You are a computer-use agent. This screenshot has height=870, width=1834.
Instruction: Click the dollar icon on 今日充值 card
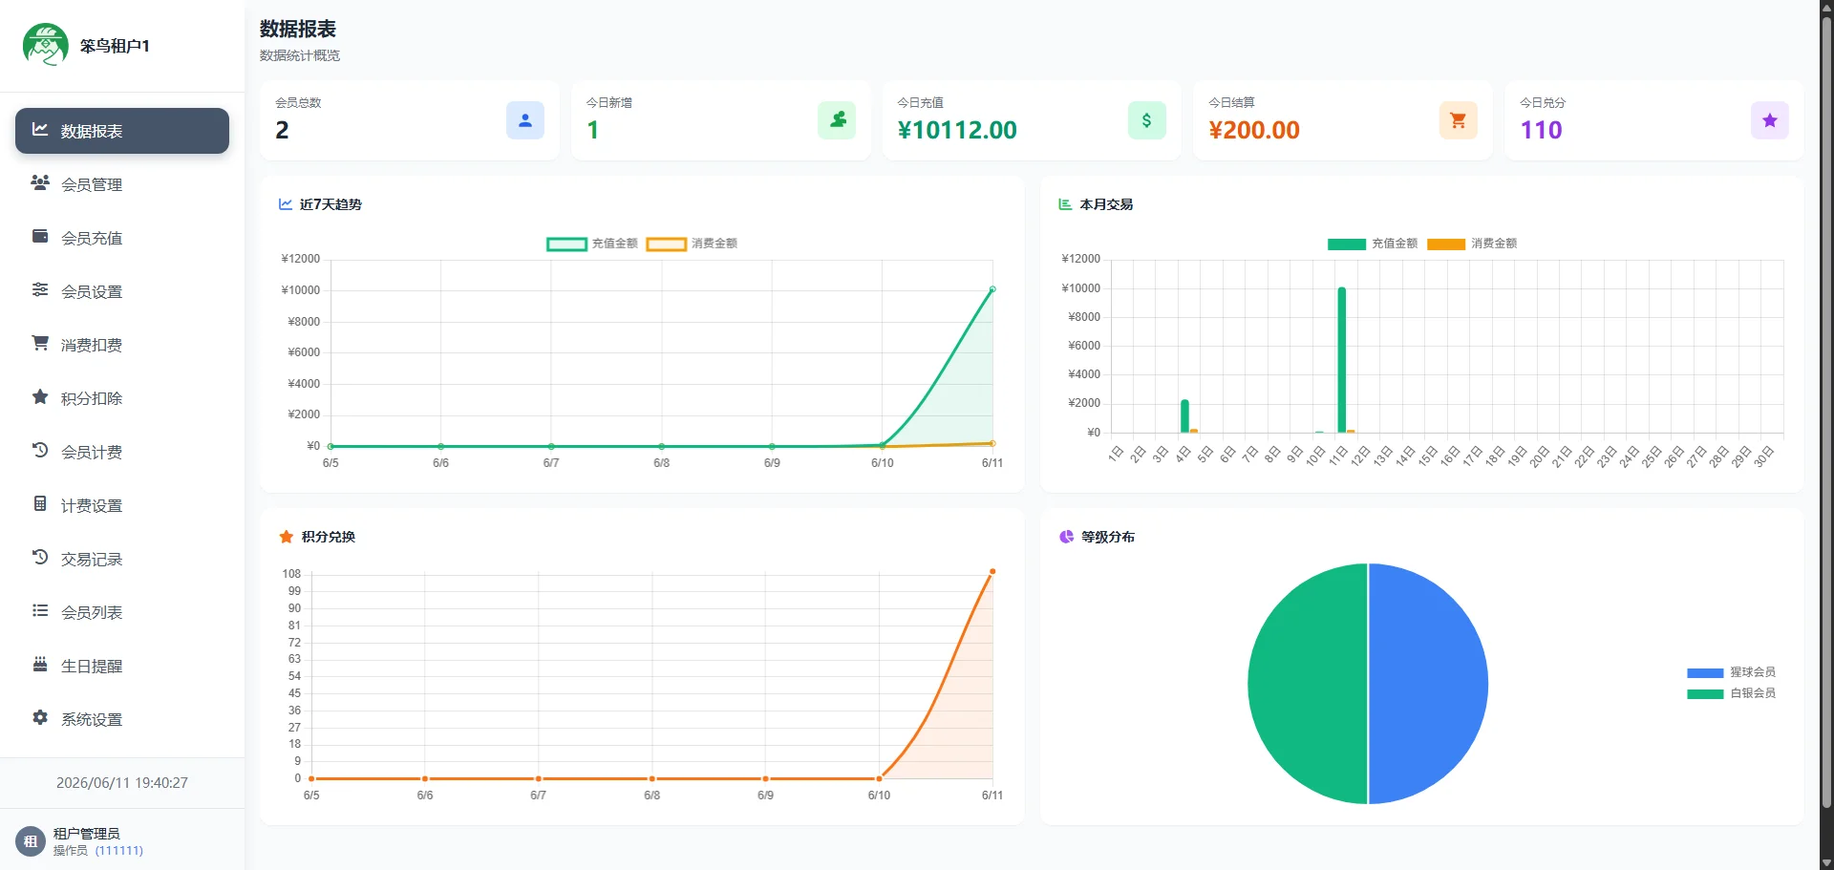click(1147, 120)
